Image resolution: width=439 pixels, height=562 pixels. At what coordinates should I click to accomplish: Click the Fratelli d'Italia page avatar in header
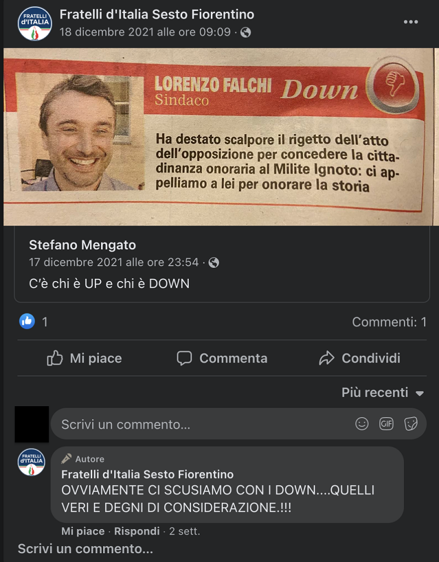click(35, 24)
